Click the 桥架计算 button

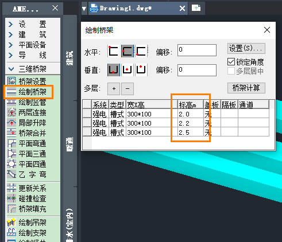246,88
